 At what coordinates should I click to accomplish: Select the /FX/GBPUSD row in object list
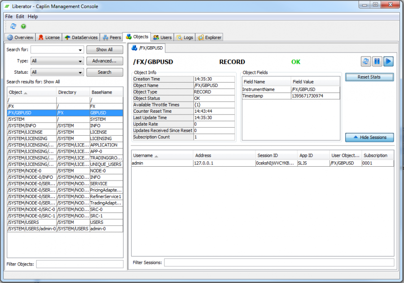(65, 113)
